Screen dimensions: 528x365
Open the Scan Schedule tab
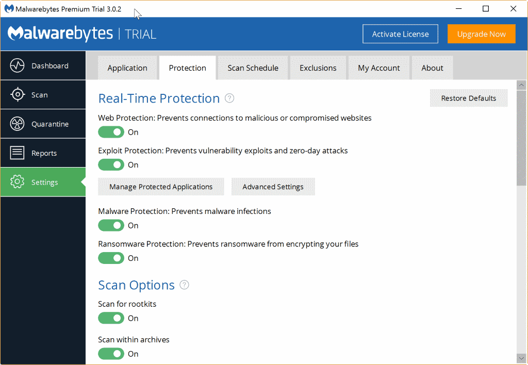pos(253,68)
